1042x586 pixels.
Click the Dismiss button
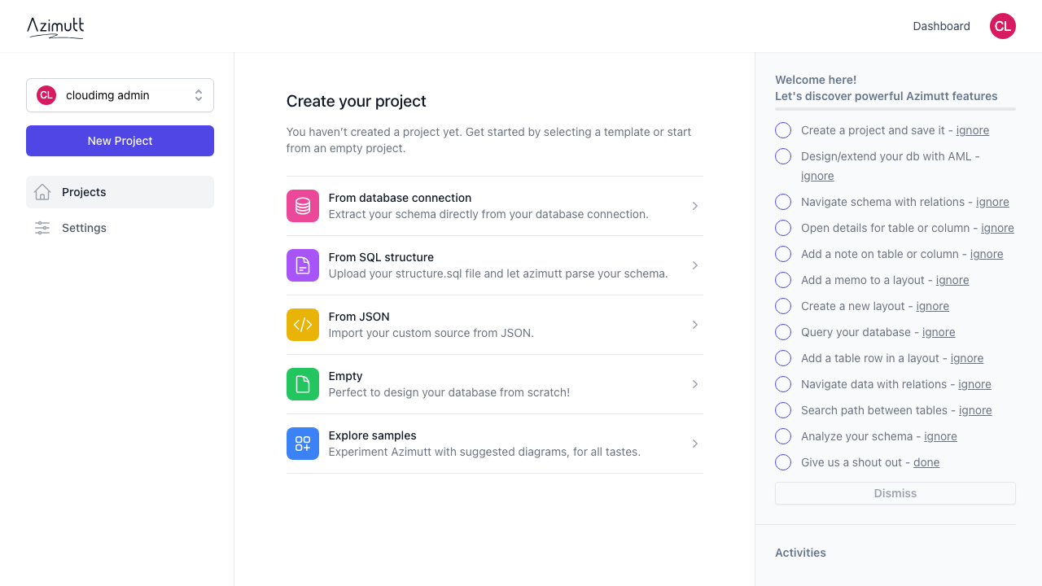click(895, 493)
